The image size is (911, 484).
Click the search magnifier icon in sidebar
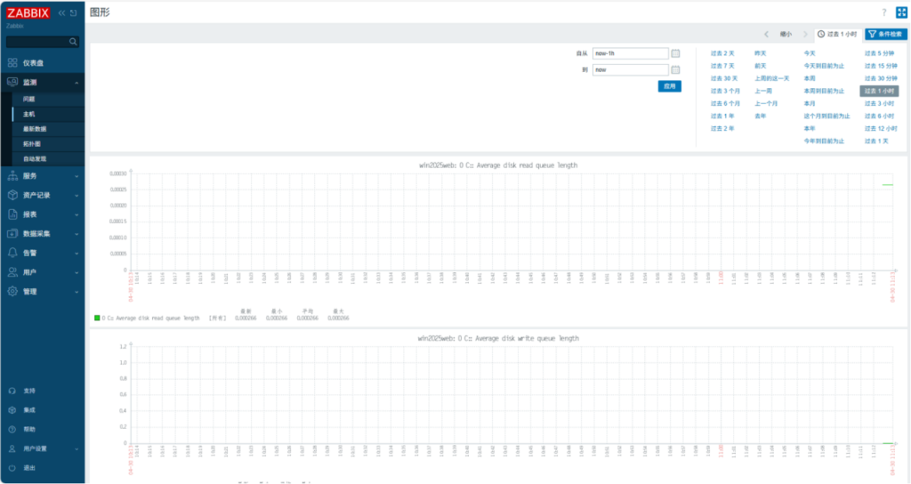[73, 42]
